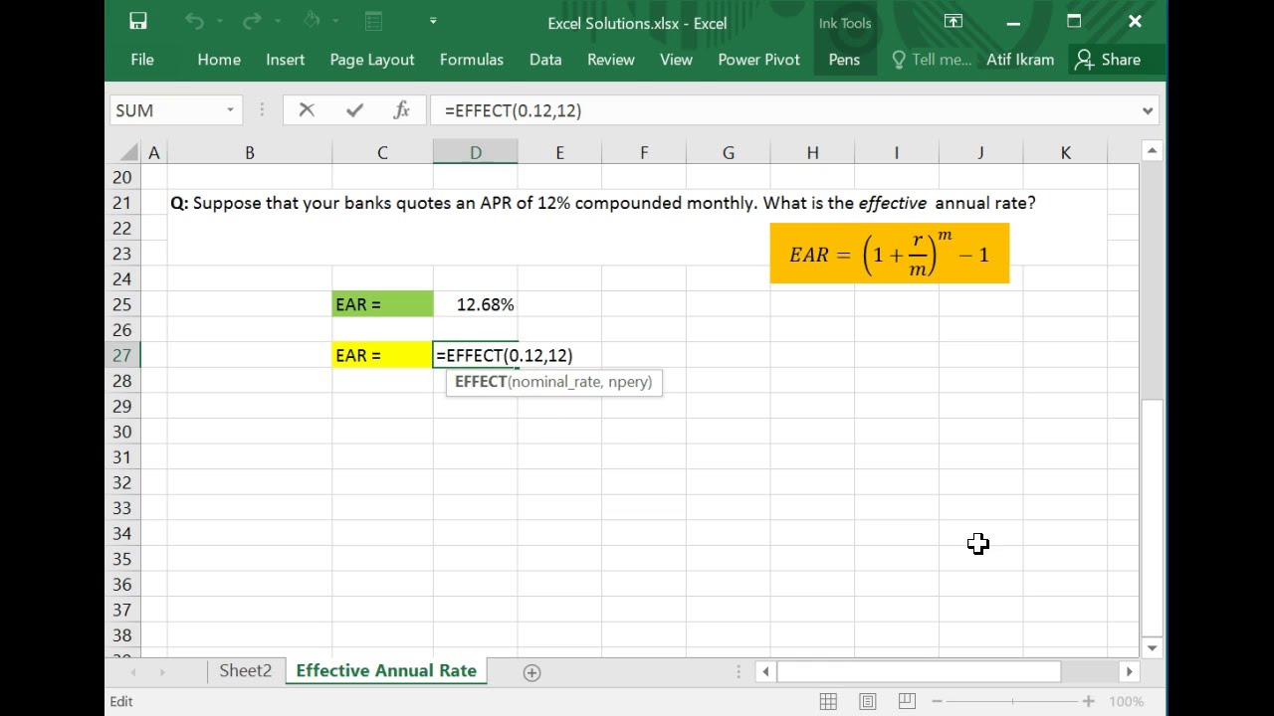Viewport: 1274px width, 716px height.
Task: Switch to the Formulas tab
Action: point(472,60)
